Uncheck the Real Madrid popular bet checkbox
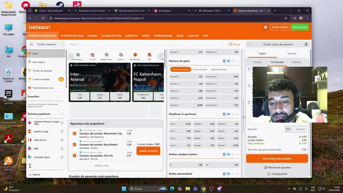Screen dimensions: 343x193 coord(74,144)
